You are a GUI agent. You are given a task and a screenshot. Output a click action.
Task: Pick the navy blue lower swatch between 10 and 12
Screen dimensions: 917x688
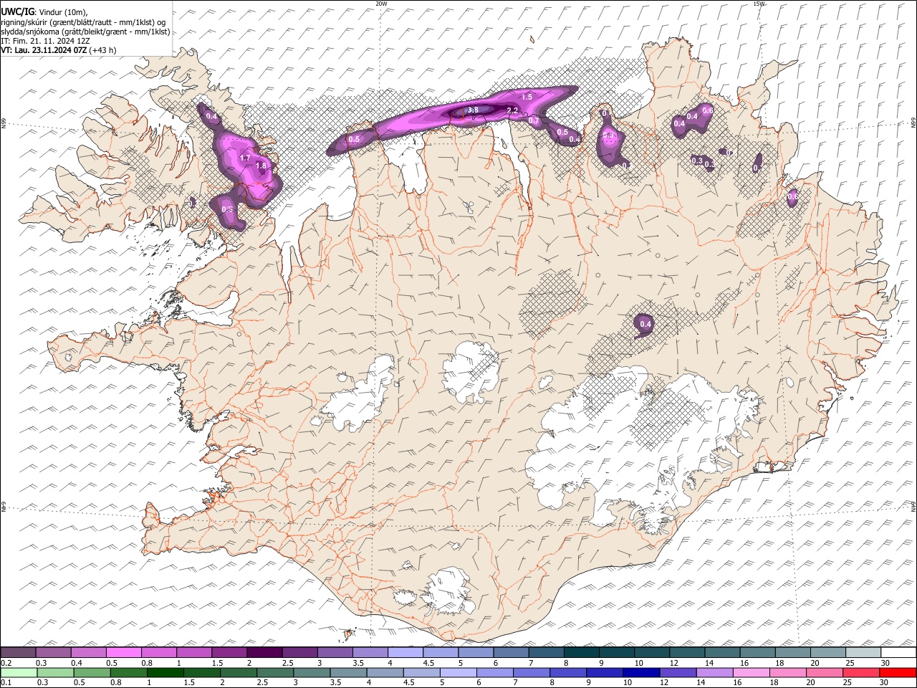click(641, 672)
